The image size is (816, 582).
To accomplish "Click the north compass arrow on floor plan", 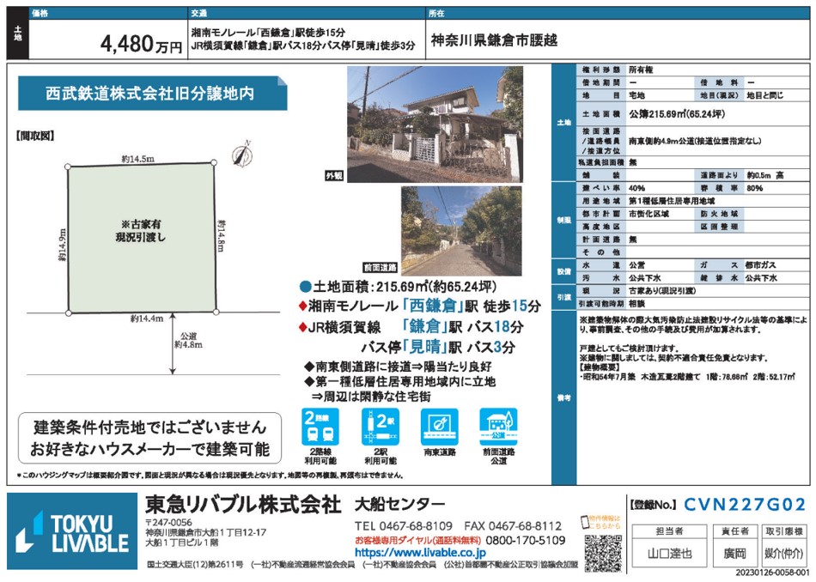I will (243, 155).
